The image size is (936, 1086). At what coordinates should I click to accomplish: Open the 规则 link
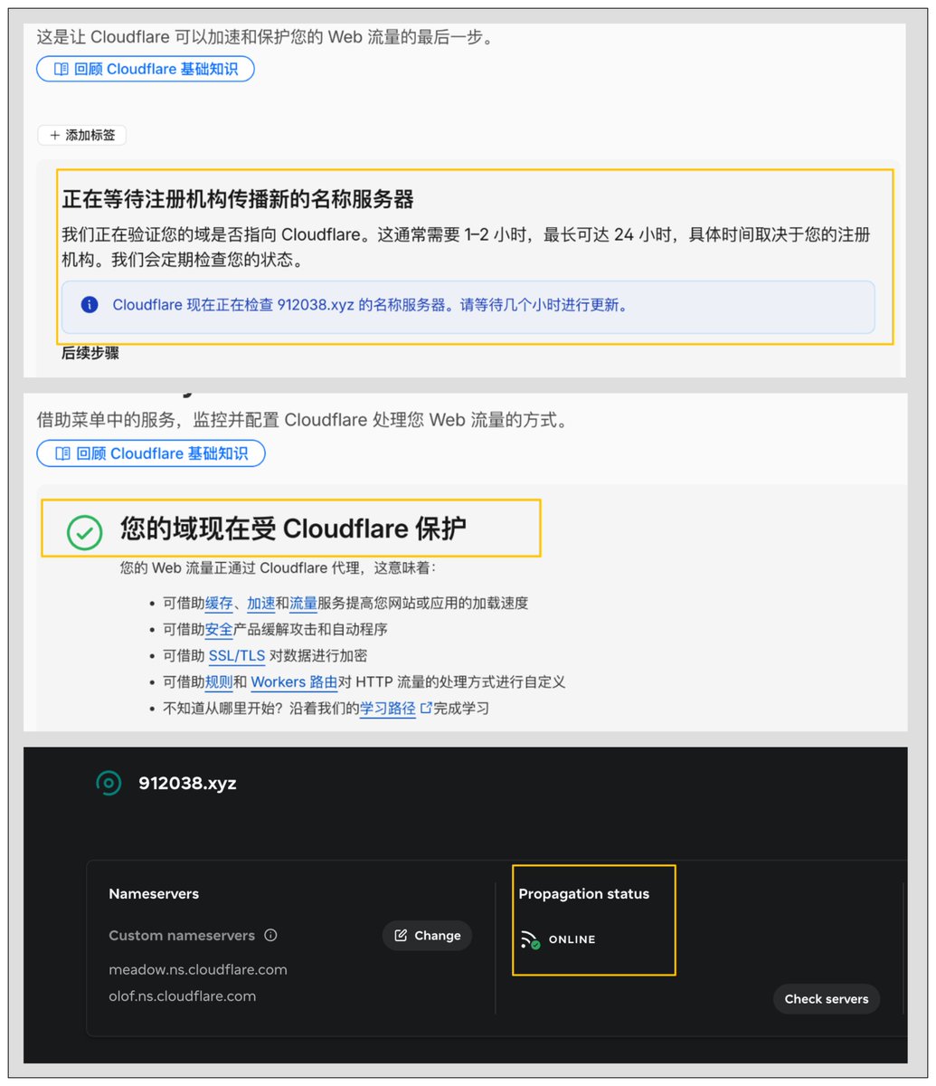click(x=219, y=681)
